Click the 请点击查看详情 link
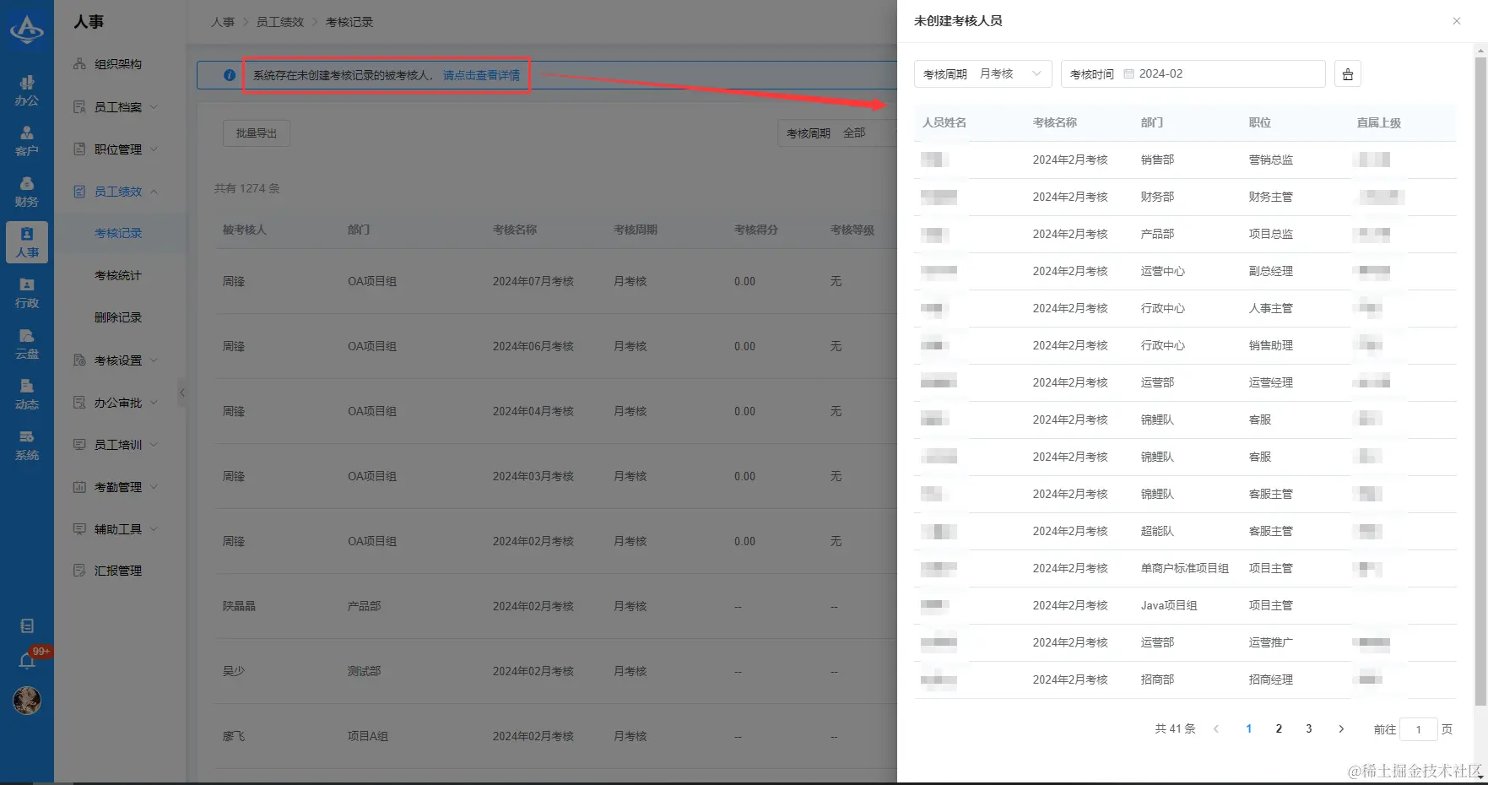The height and width of the screenshot is (785, 1488). click(481, 75)
